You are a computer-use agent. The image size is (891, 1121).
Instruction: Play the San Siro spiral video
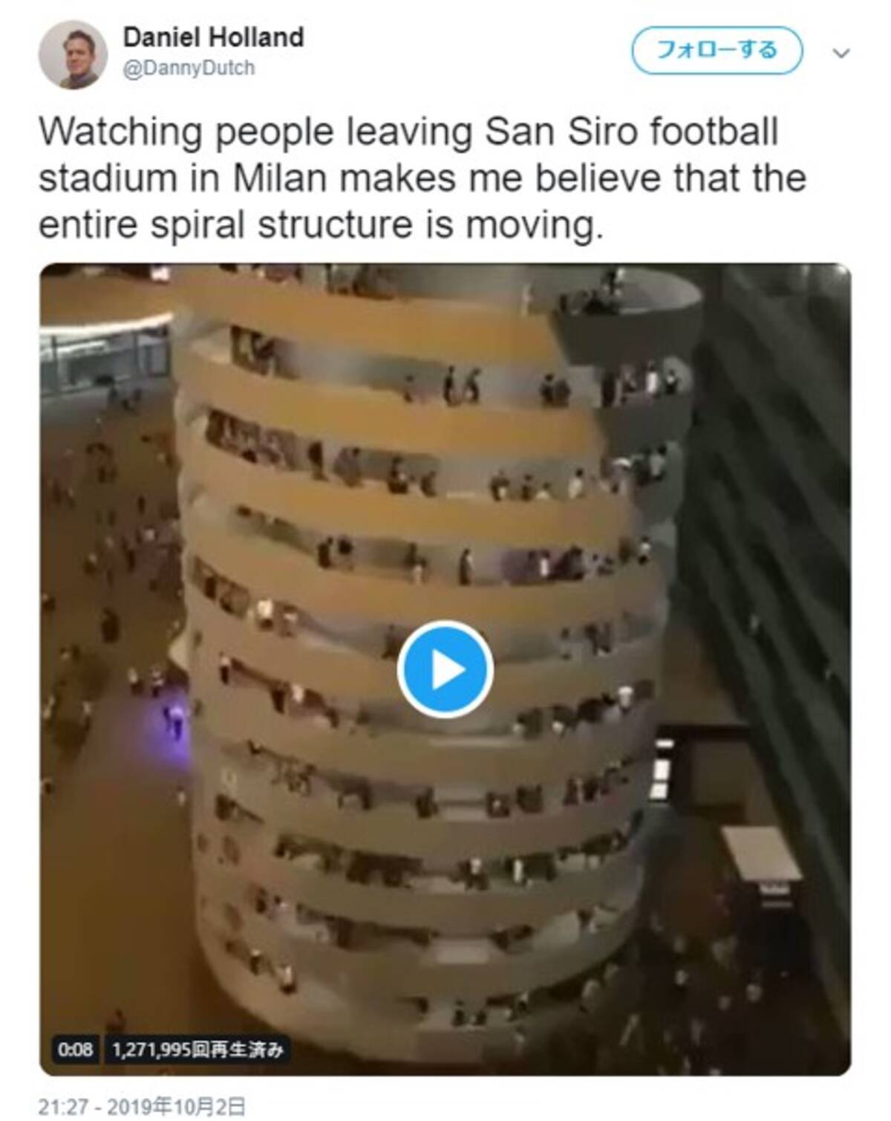[445, 669]
